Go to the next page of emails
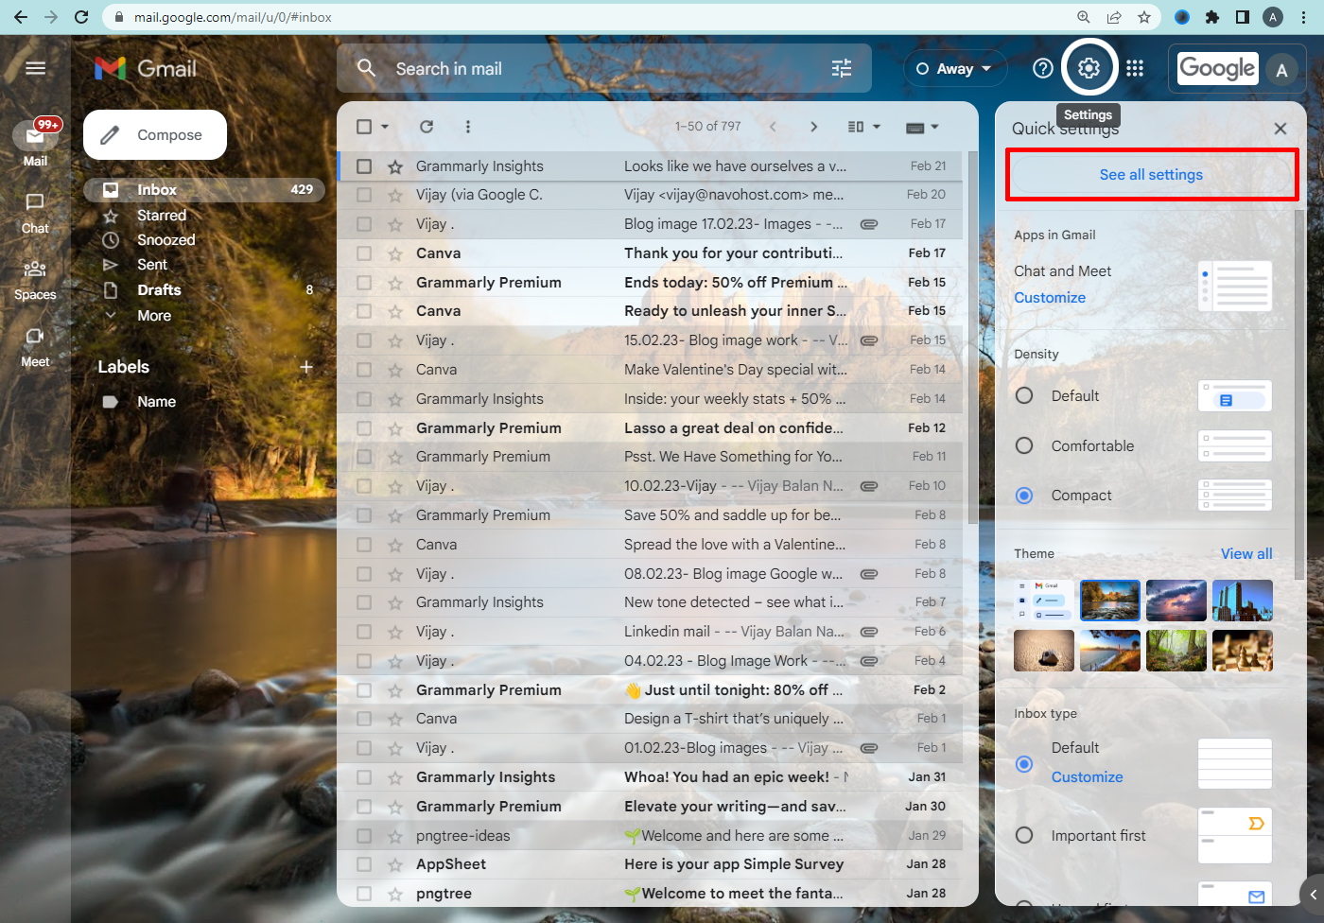 [813, 127]
